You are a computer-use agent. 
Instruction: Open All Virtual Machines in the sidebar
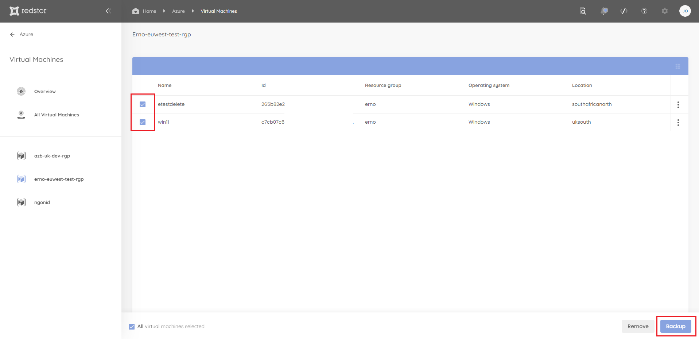coord(57,115)
